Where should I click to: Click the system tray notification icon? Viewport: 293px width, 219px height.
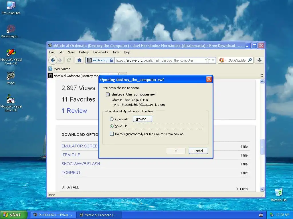[272, 215]
